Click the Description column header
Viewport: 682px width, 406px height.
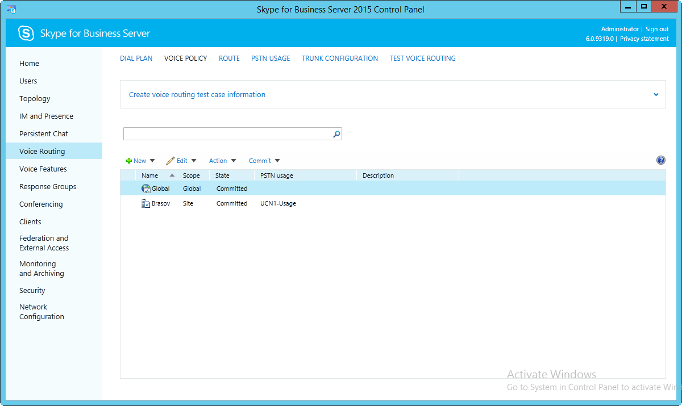[x=407, y=175]
